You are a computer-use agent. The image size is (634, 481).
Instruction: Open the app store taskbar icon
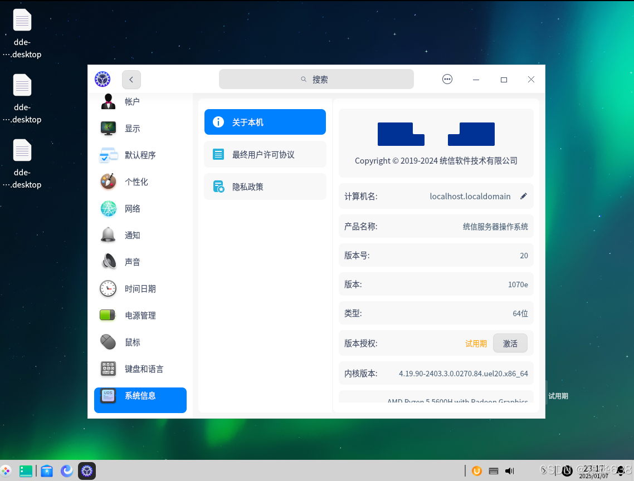coord(47,471)
